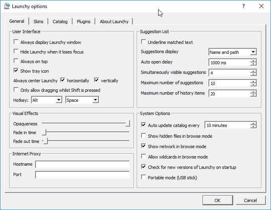Toggle the center horizontally checkbox

63,80
